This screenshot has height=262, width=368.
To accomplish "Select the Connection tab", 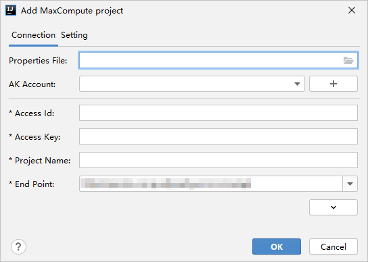I will [33, 35].
